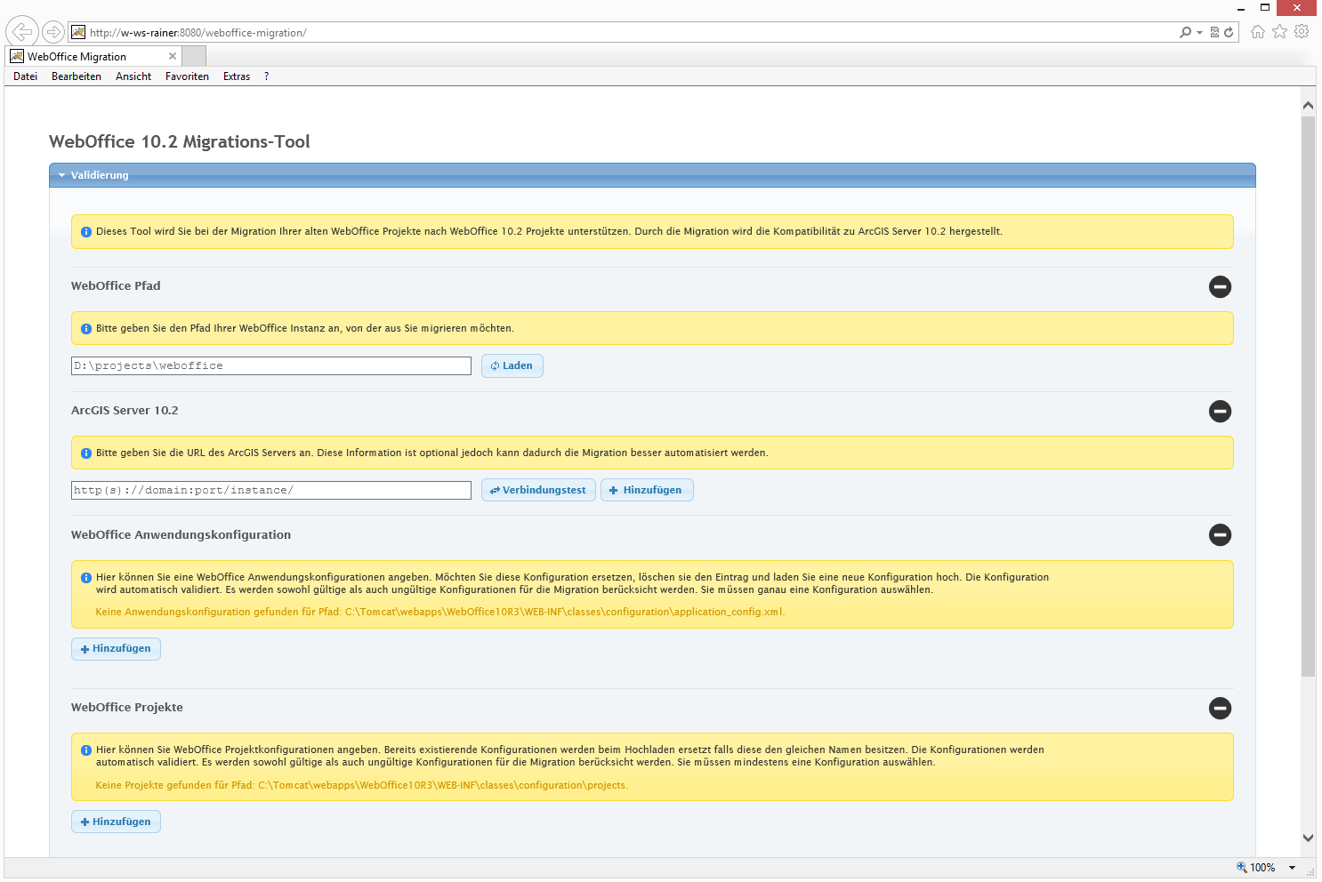
Task: Click the back navigation arrow
Action: click(21, 31)
